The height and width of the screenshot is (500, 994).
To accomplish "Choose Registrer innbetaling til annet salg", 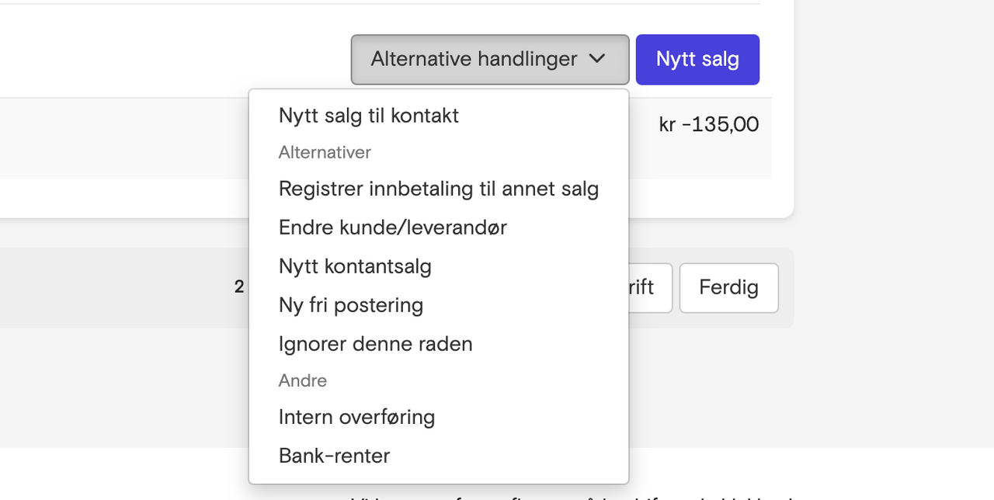I will pos(438,189).
